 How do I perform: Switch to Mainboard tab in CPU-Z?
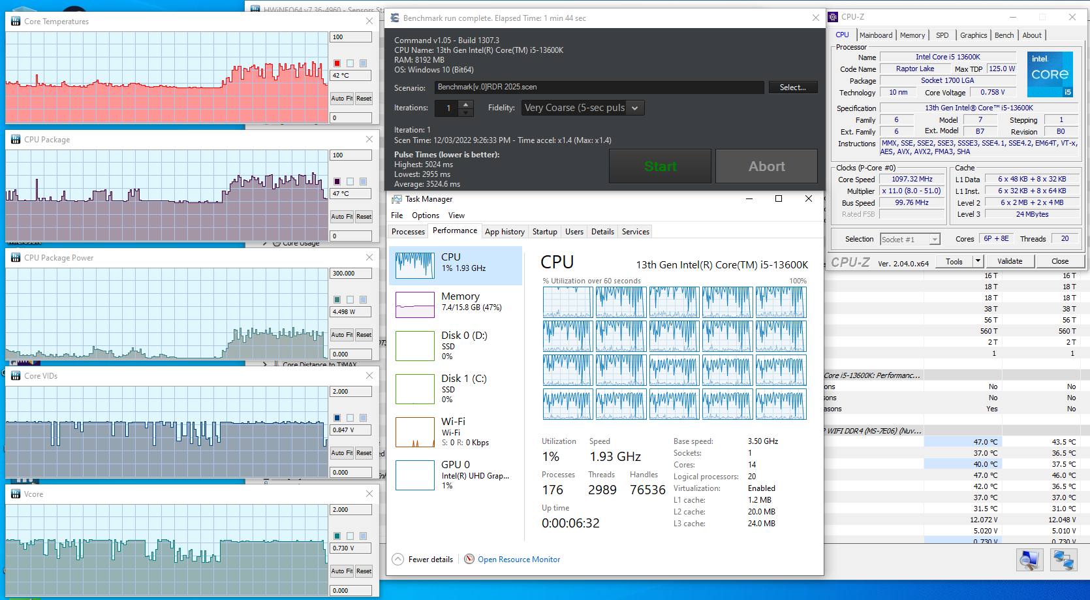click(876, 35)
